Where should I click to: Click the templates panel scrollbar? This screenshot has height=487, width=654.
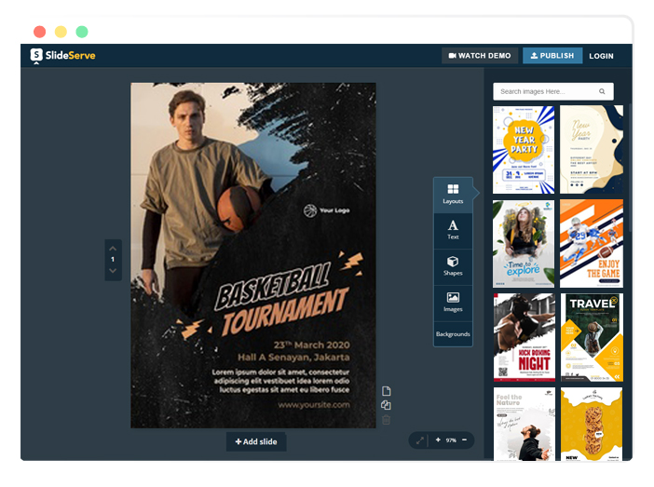pyautogui.click(x=630, y=167)
